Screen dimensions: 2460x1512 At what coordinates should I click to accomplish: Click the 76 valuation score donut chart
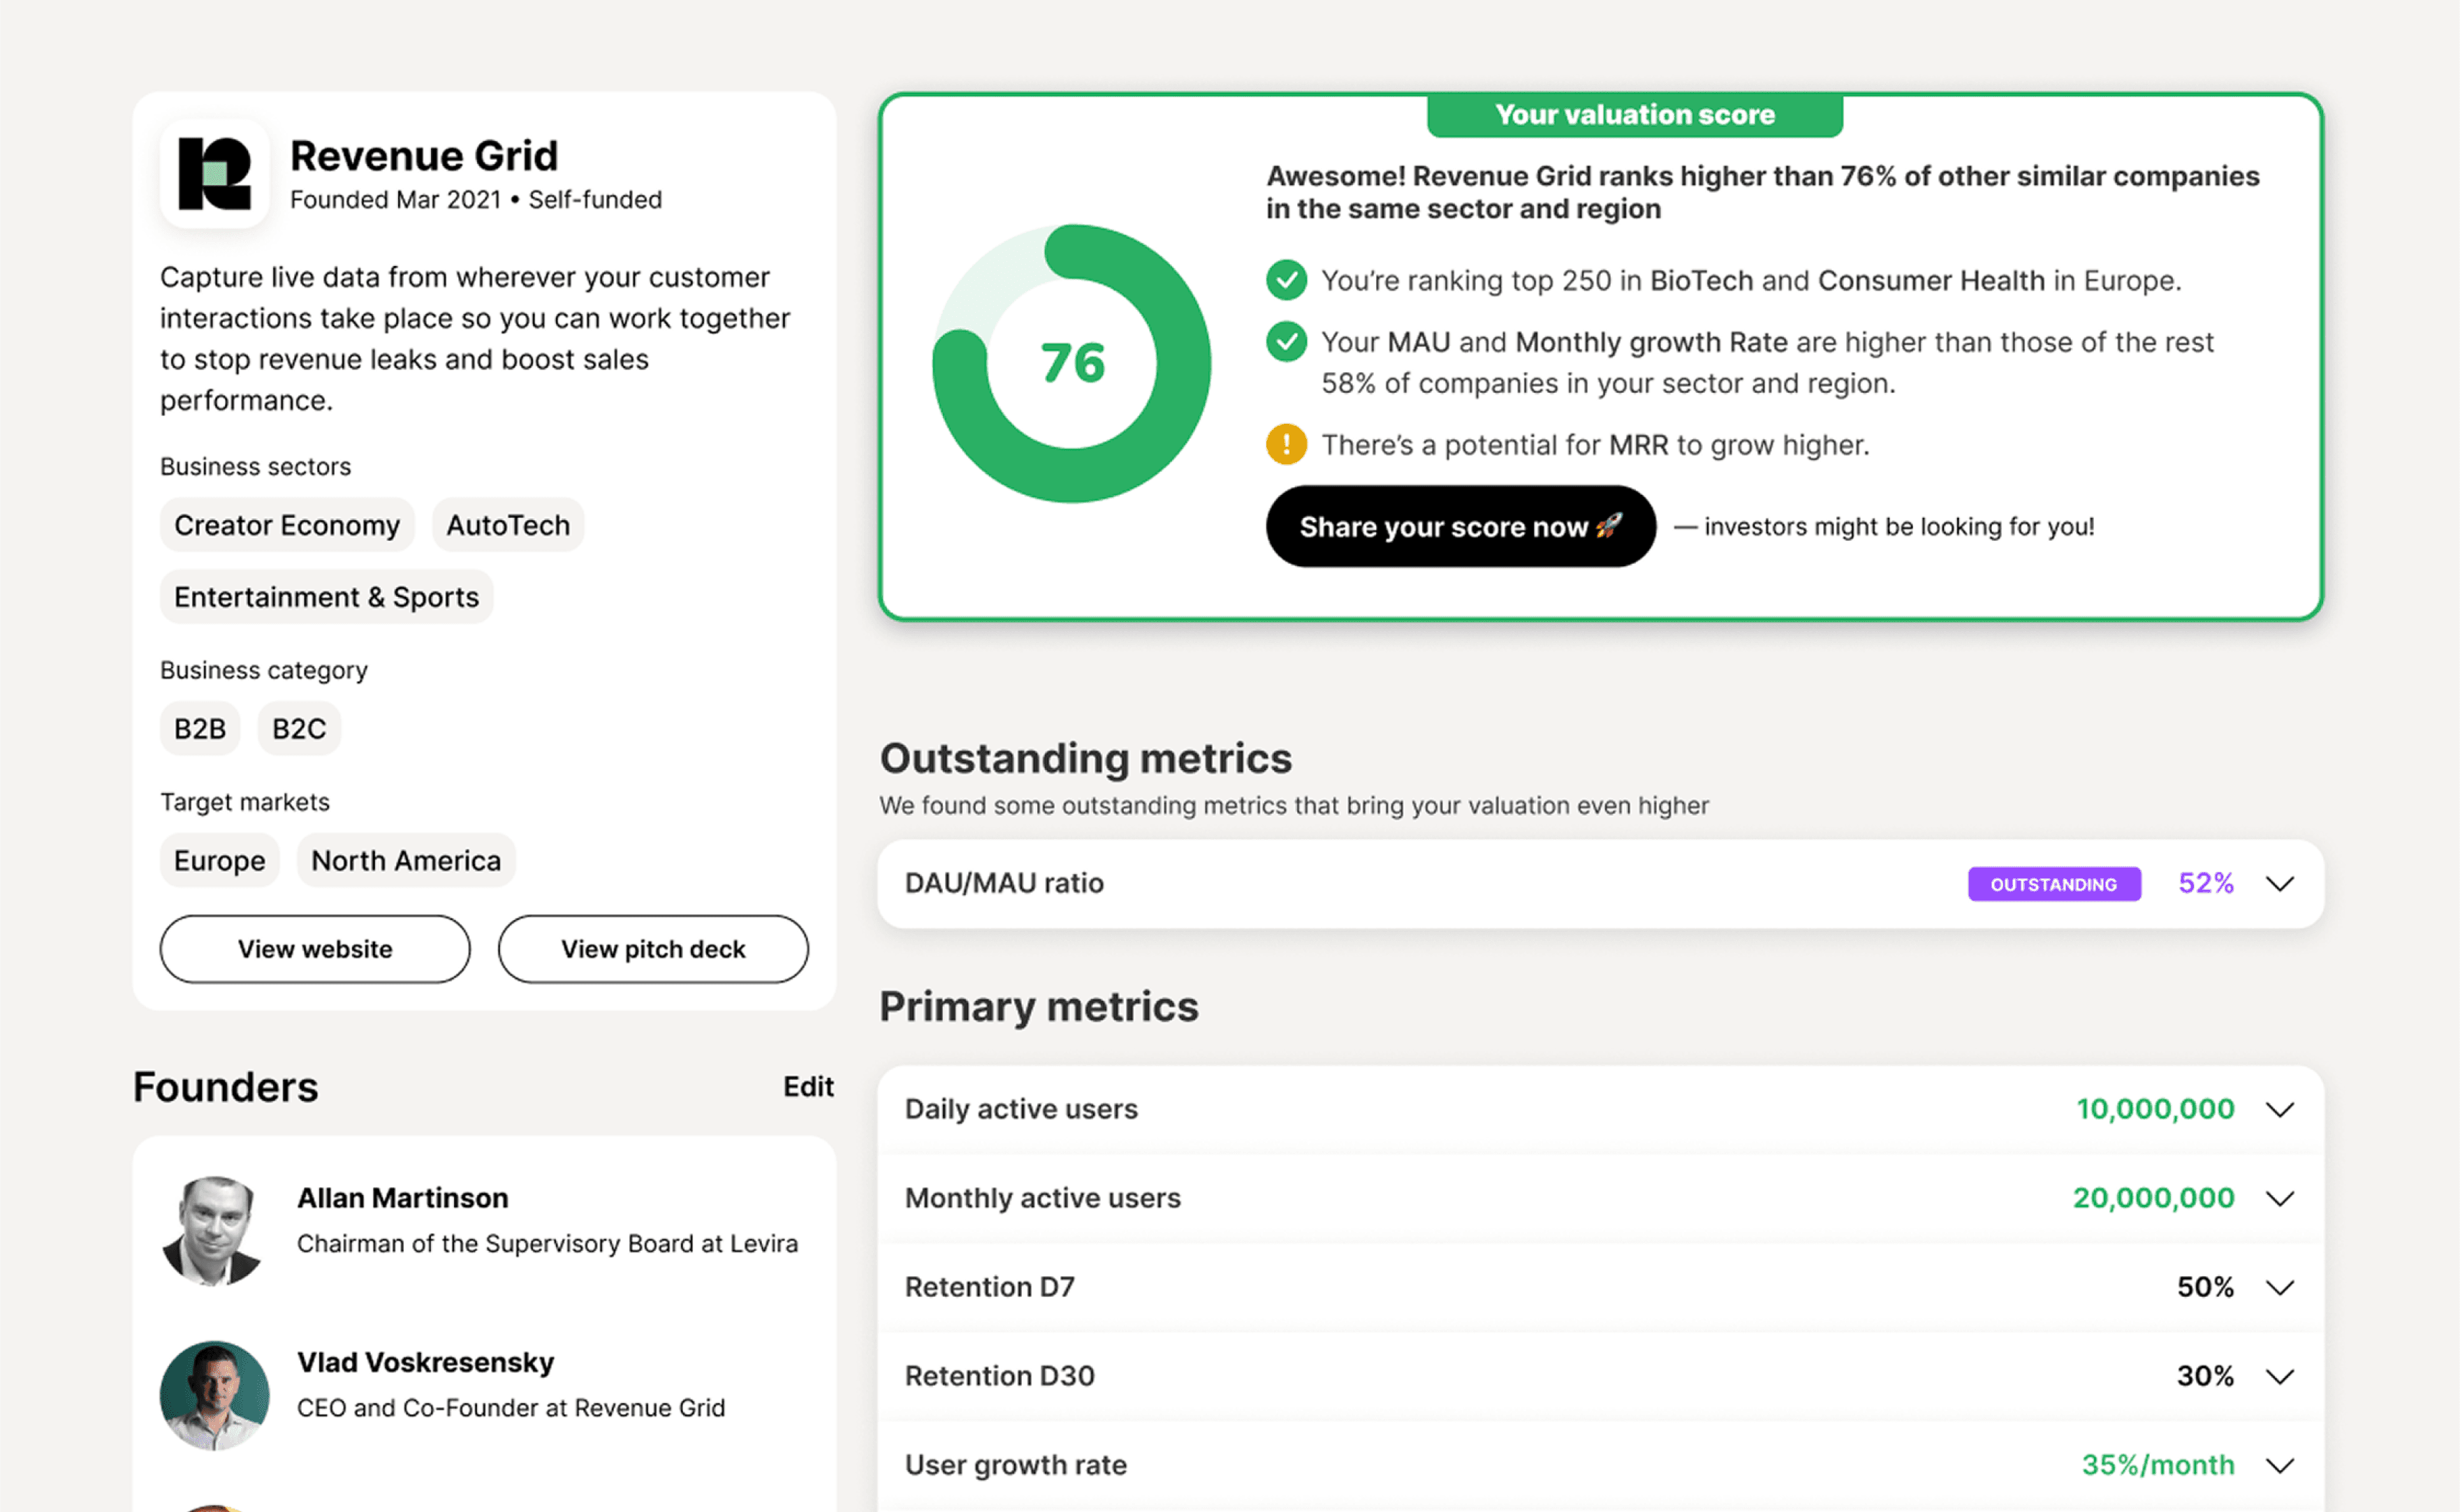tap(1071, 363)
